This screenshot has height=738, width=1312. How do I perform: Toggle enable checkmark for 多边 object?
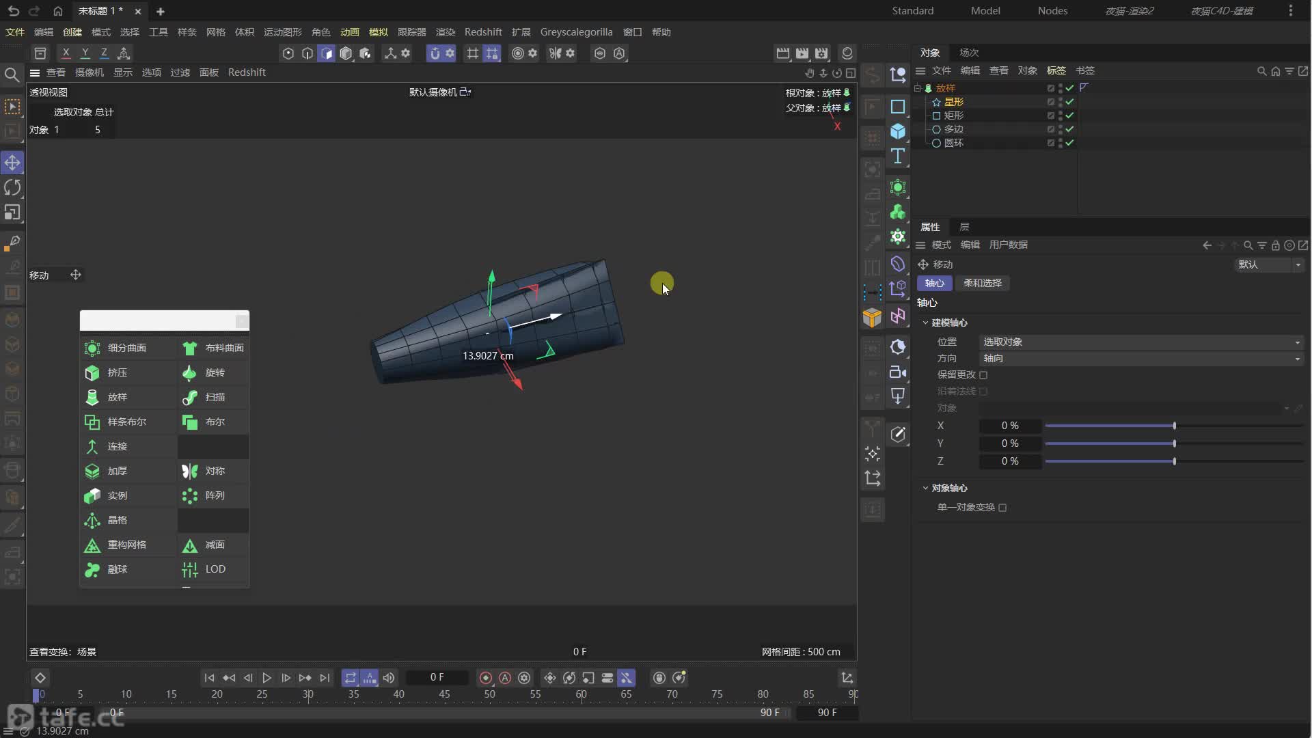coord(1069,129)
